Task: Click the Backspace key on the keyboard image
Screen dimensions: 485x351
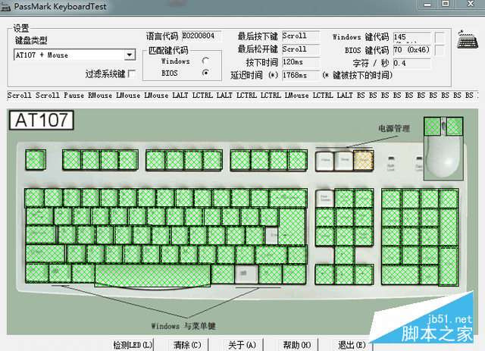Action: (288, 198)
